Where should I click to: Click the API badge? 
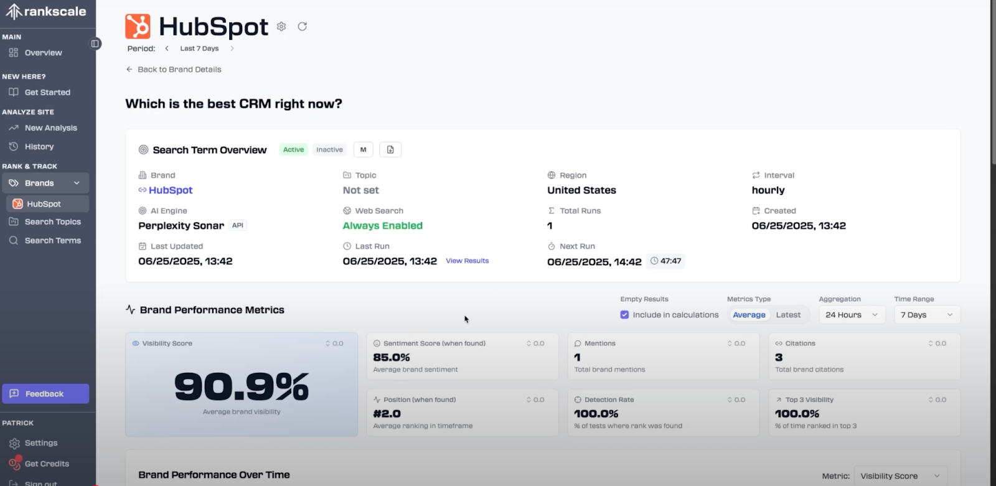tap(238, 226)
